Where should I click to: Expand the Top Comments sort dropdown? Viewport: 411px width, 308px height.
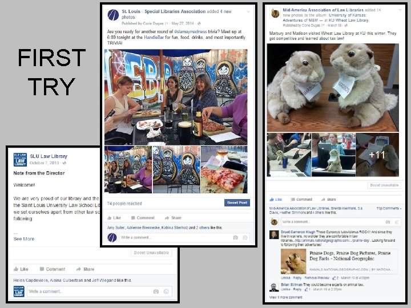coord(389,209)
